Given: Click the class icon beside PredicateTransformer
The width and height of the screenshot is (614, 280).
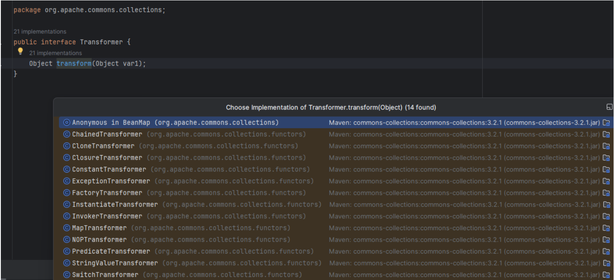Looking at the screenshot, I should (x=67, y=251).
